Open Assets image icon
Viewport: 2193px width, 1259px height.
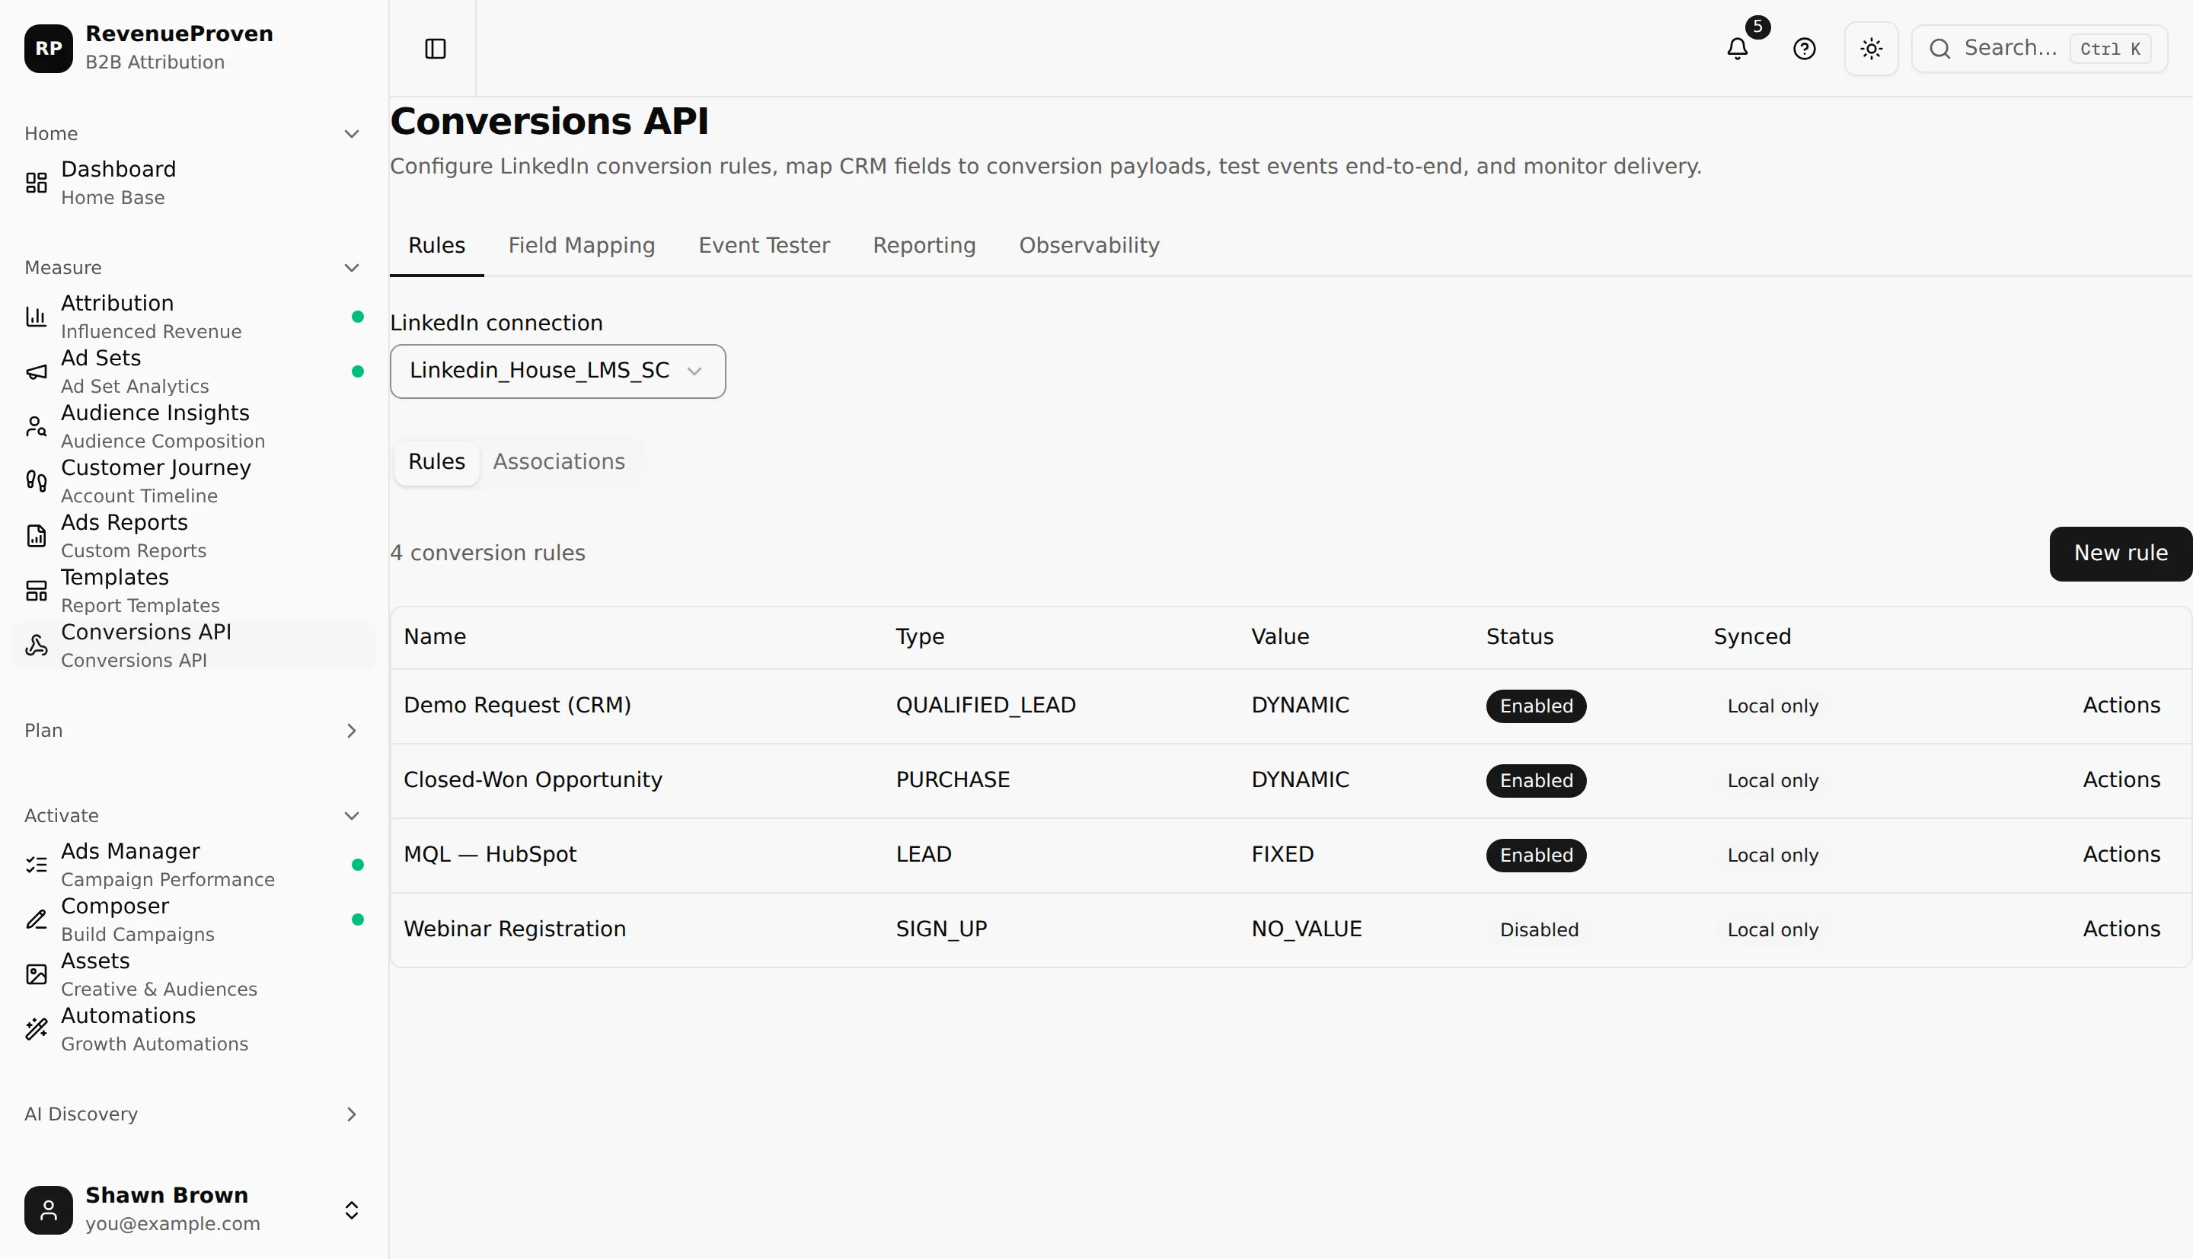(37, 974)
